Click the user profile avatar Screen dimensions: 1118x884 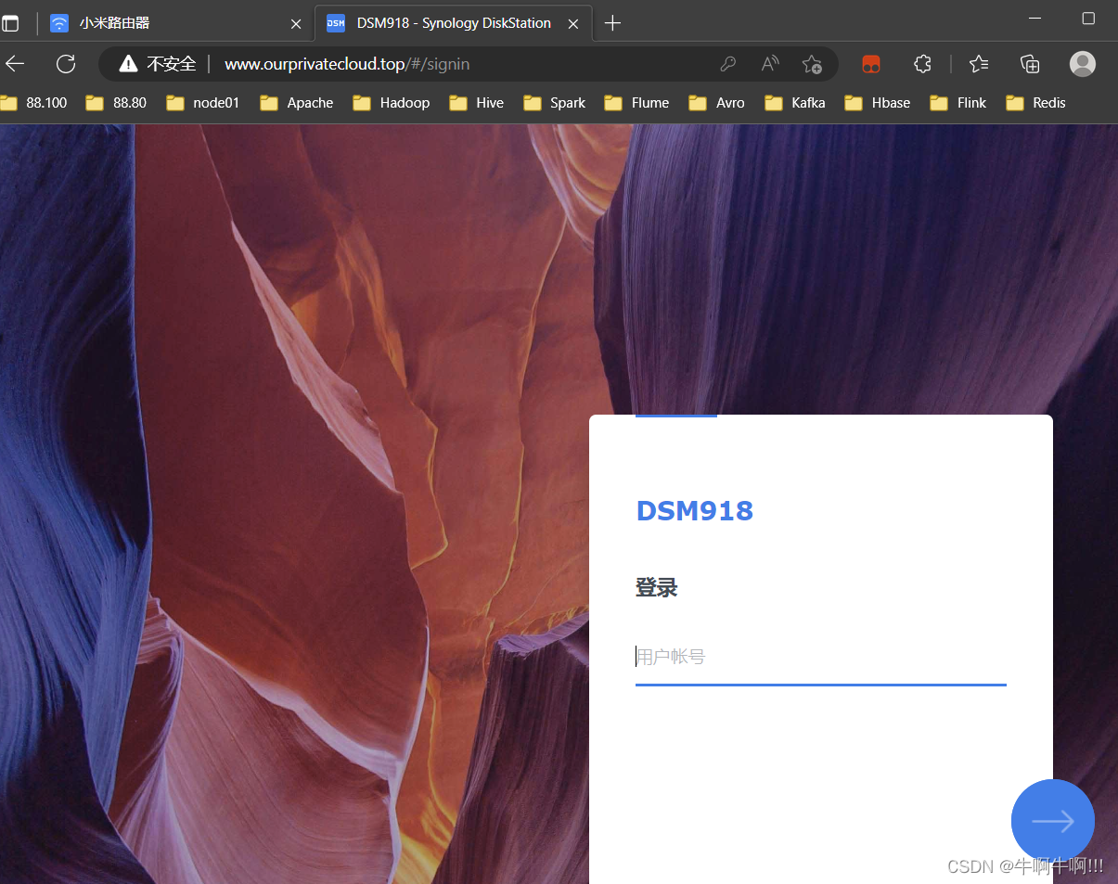(x=1082, y=64)
